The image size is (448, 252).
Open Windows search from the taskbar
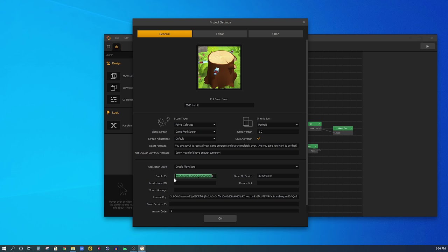13,248
